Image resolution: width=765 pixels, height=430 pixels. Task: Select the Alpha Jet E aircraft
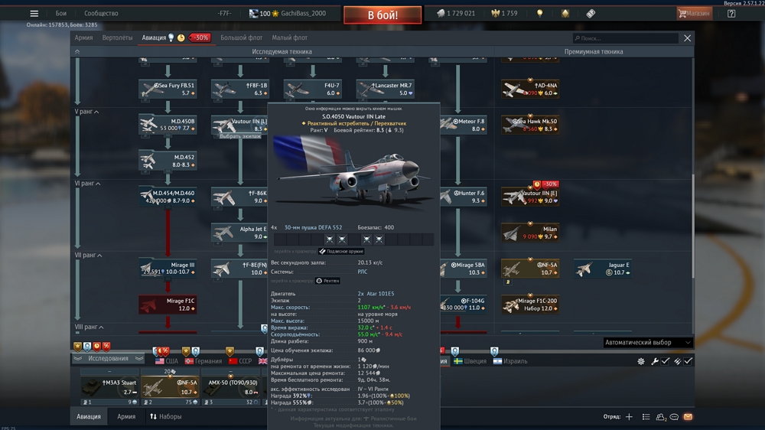click(x=239, y=233)
